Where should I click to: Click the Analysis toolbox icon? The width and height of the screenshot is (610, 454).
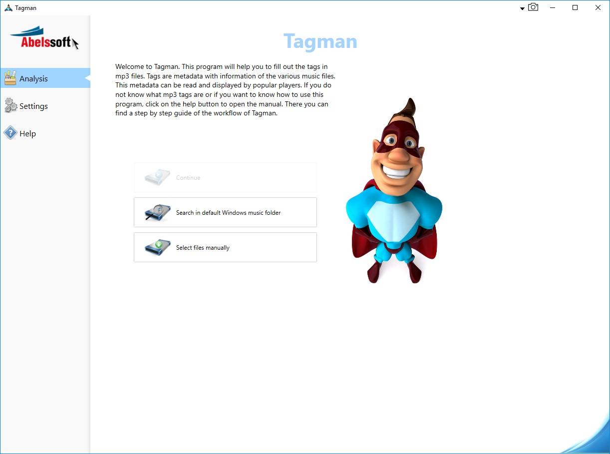tap(10, 78)
